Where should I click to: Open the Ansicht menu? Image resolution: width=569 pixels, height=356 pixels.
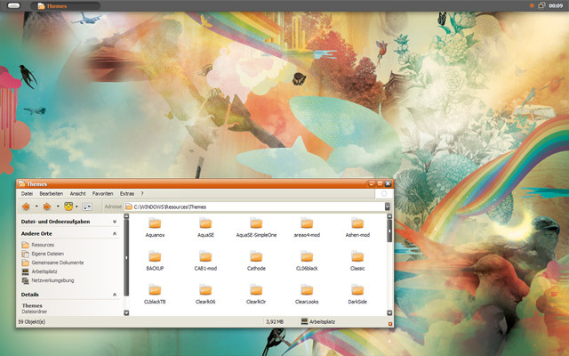point(77,194)
